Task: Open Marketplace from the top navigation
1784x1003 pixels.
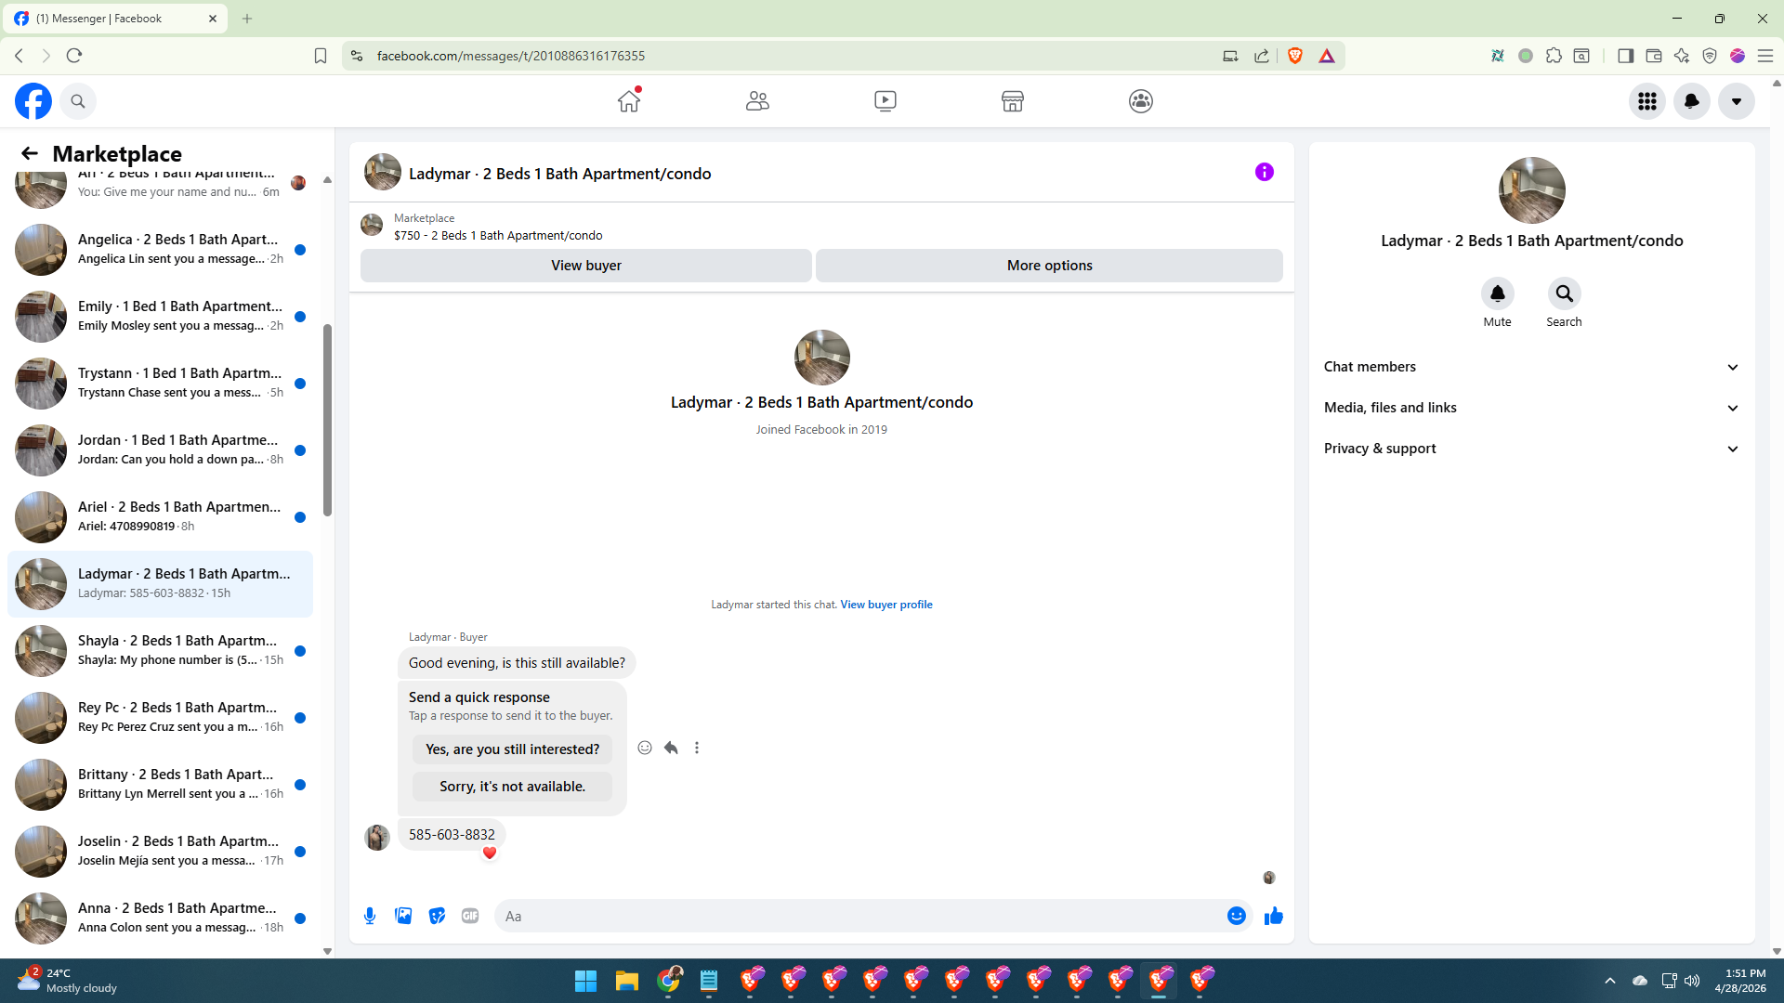Action: coord(1012,101)
